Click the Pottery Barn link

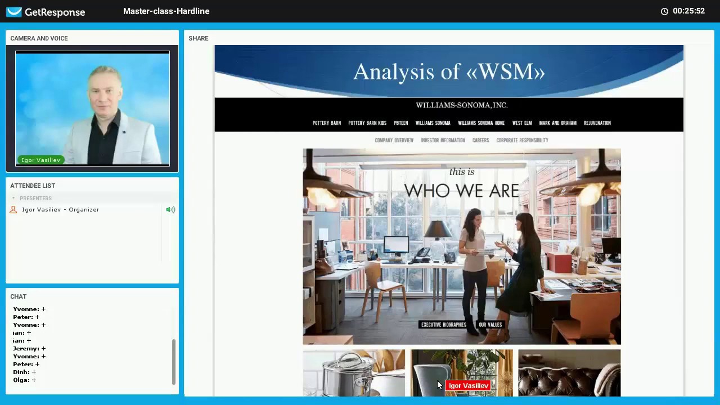pos(327,123)
